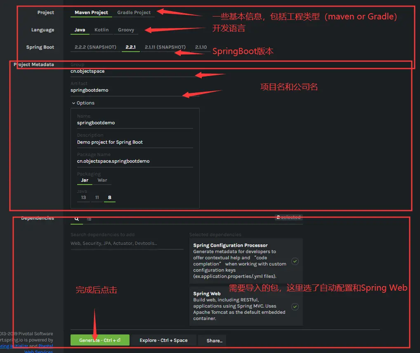Collapse the Options section
Viewport: 420px width, 353px height.
point(83,103)
